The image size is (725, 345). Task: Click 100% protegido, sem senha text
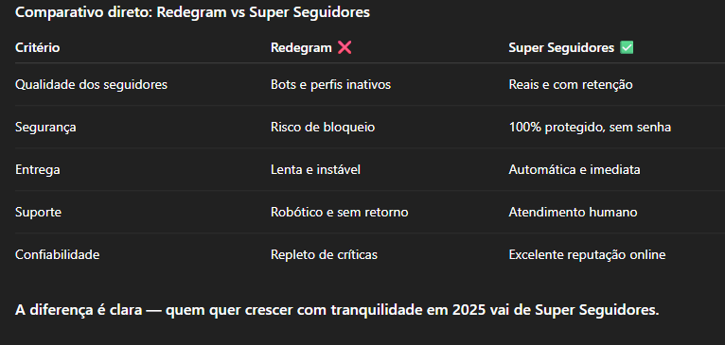pyautogui.click(x=590, y=127)
